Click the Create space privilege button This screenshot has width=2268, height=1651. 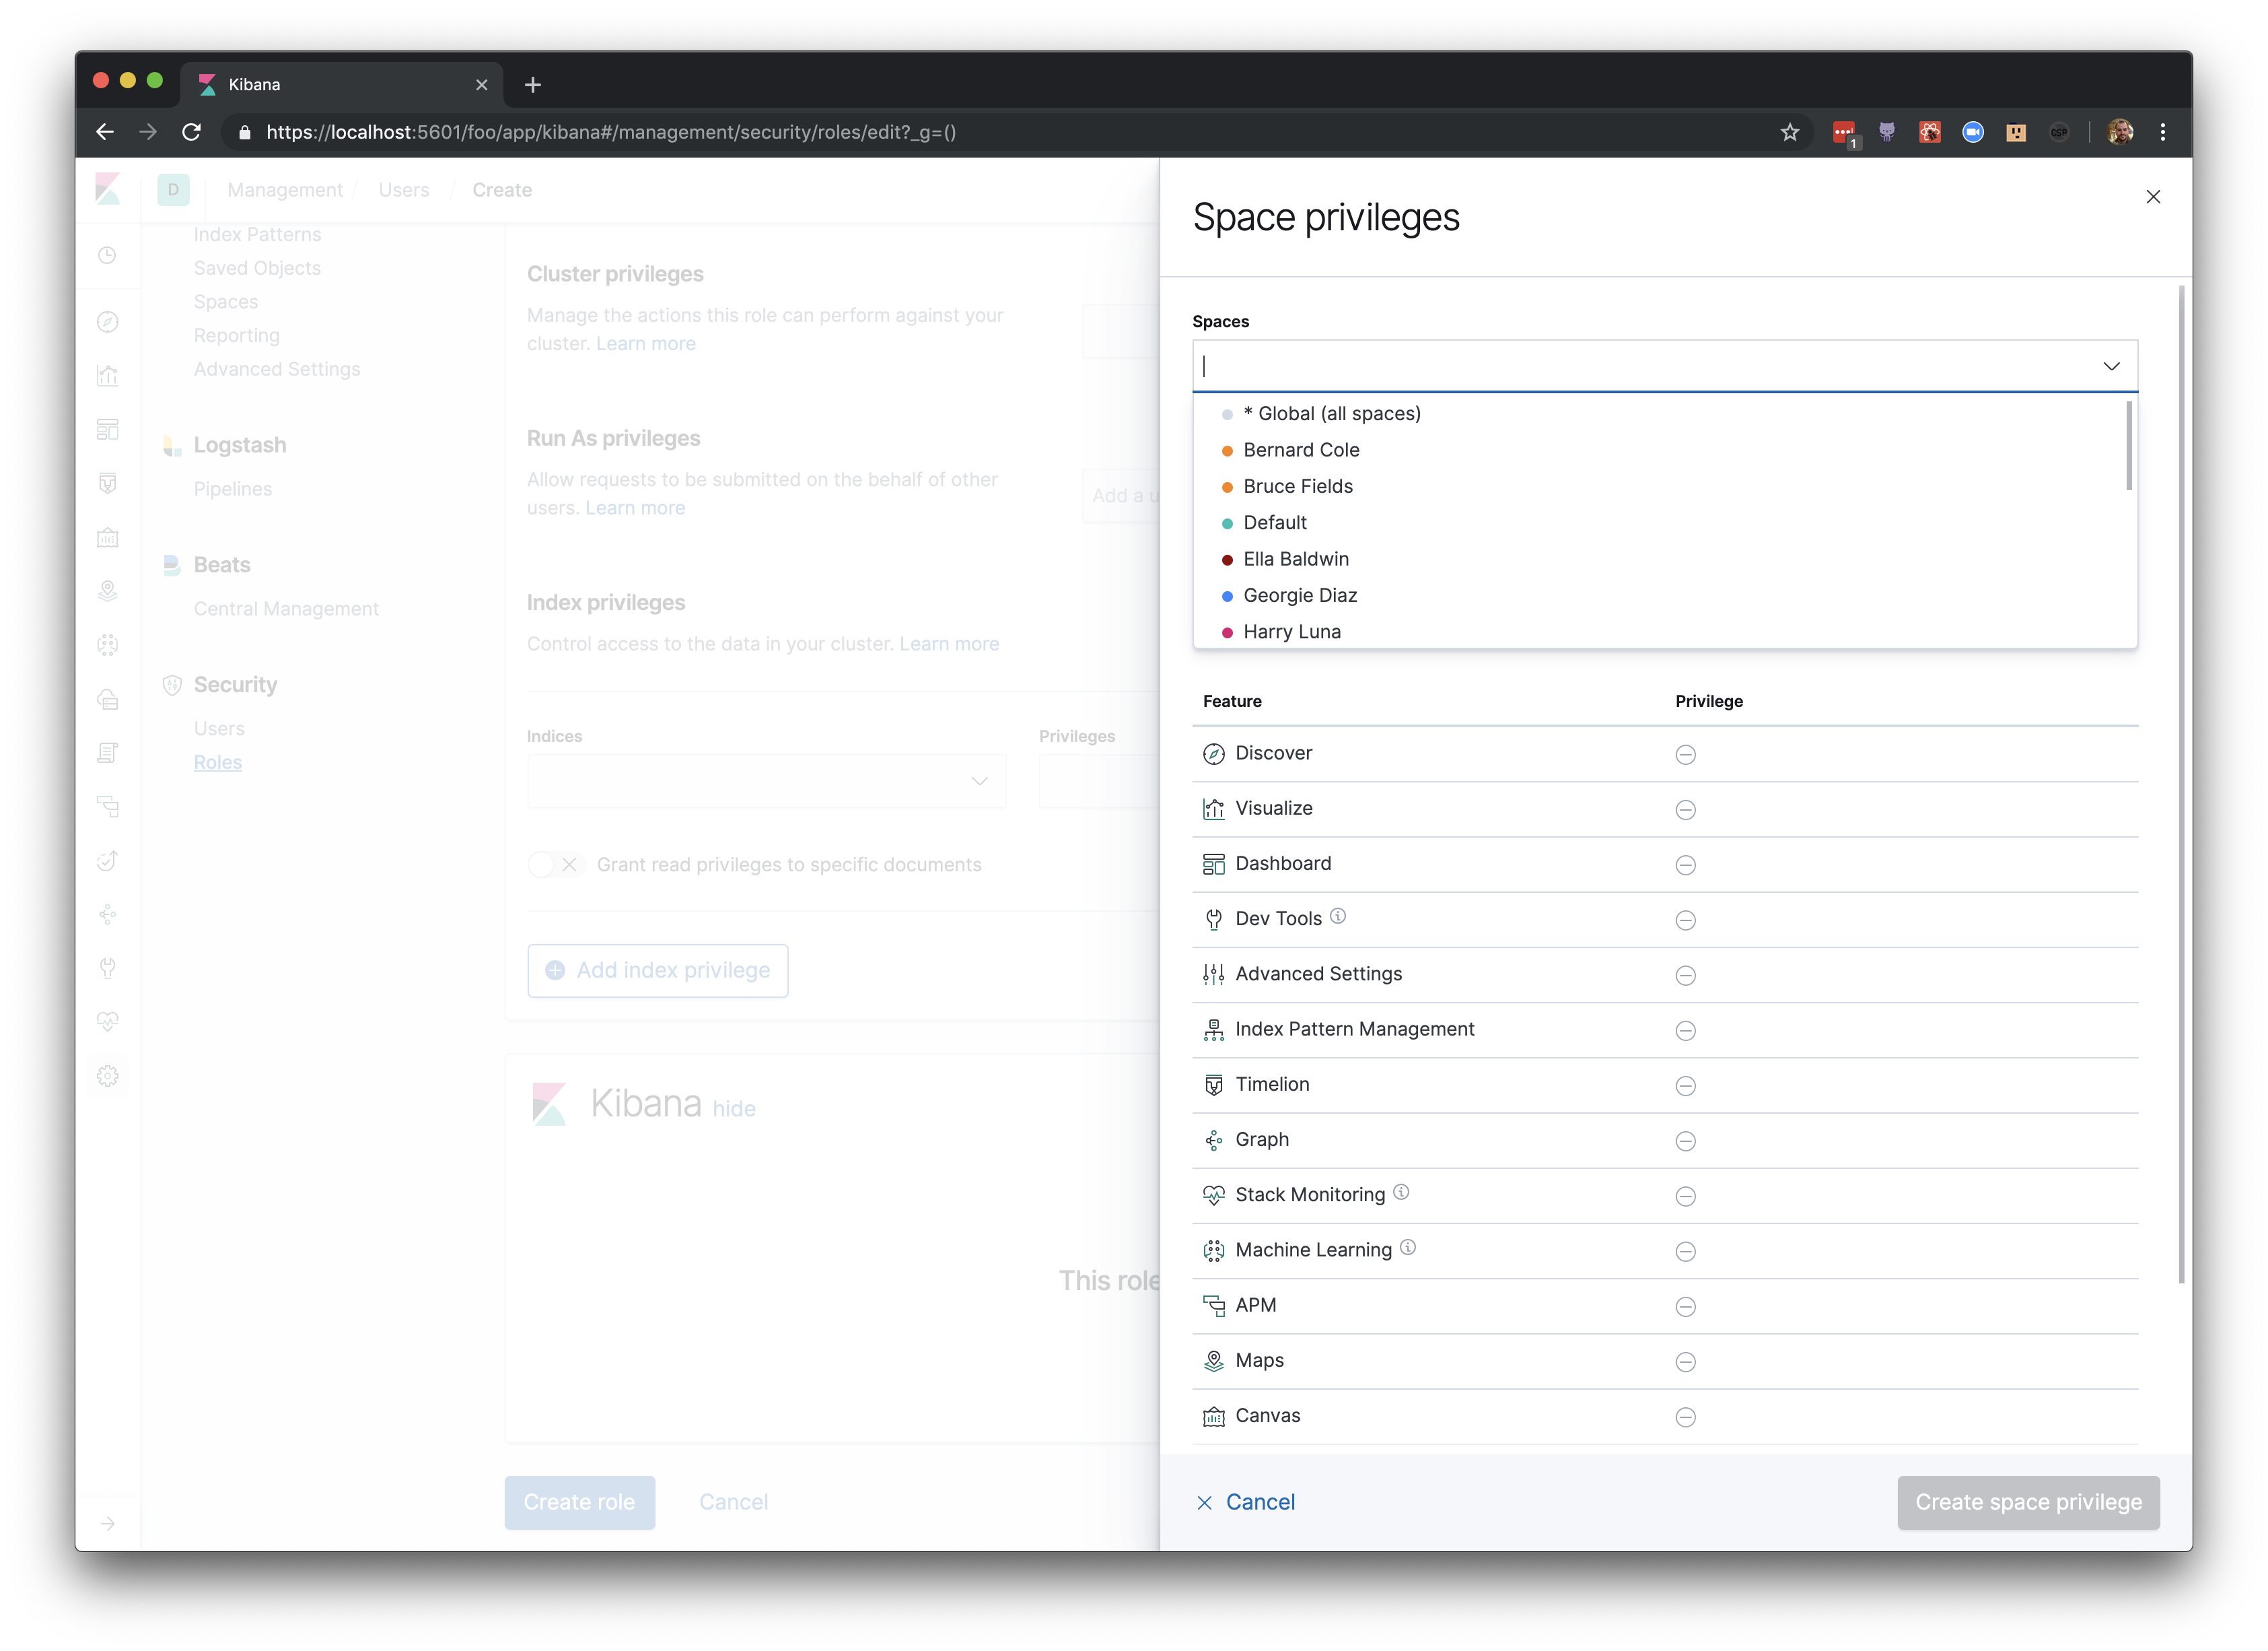tap(2028, 1502)
